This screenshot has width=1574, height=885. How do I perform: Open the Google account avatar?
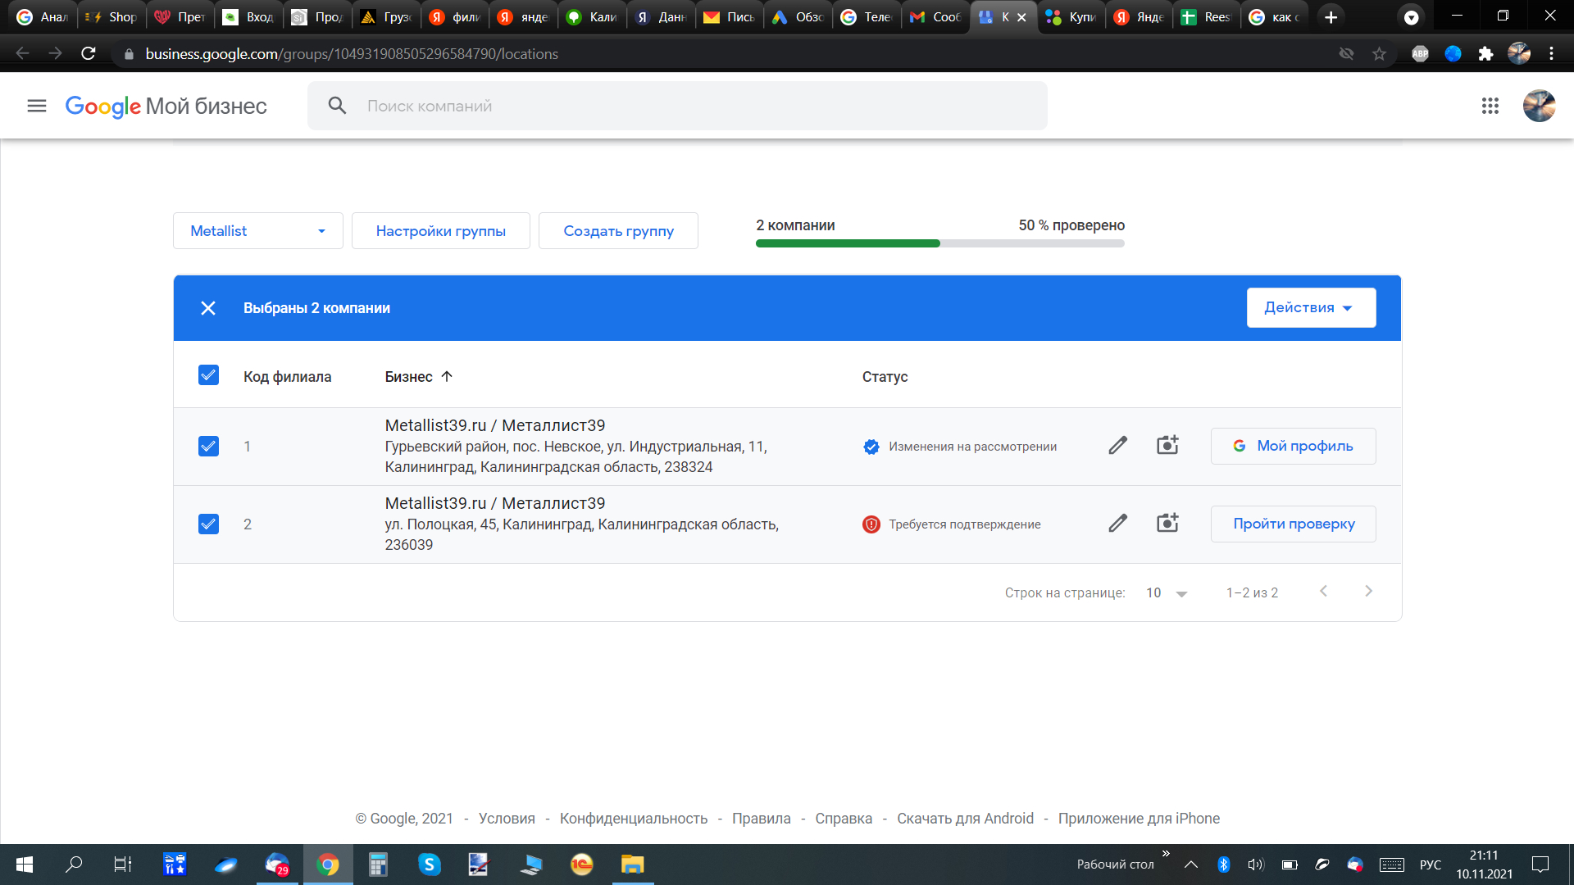[1539, 106]
